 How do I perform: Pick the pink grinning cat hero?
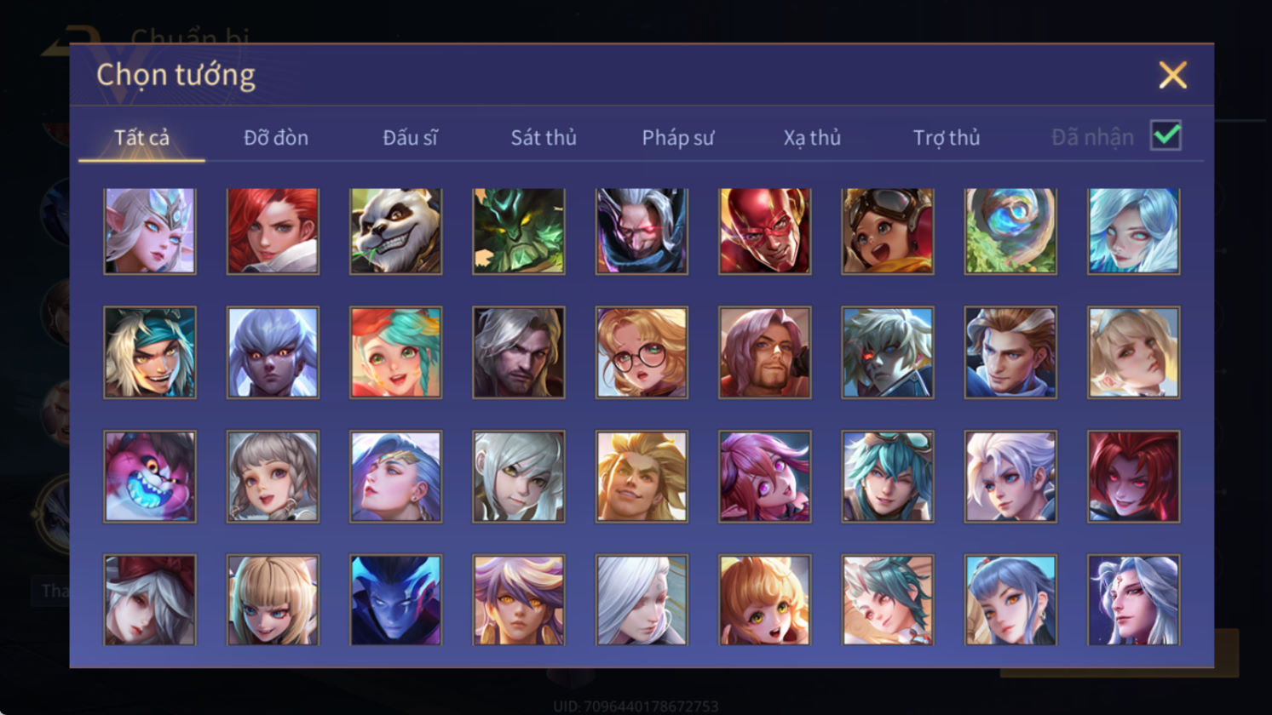pos(150,477)
